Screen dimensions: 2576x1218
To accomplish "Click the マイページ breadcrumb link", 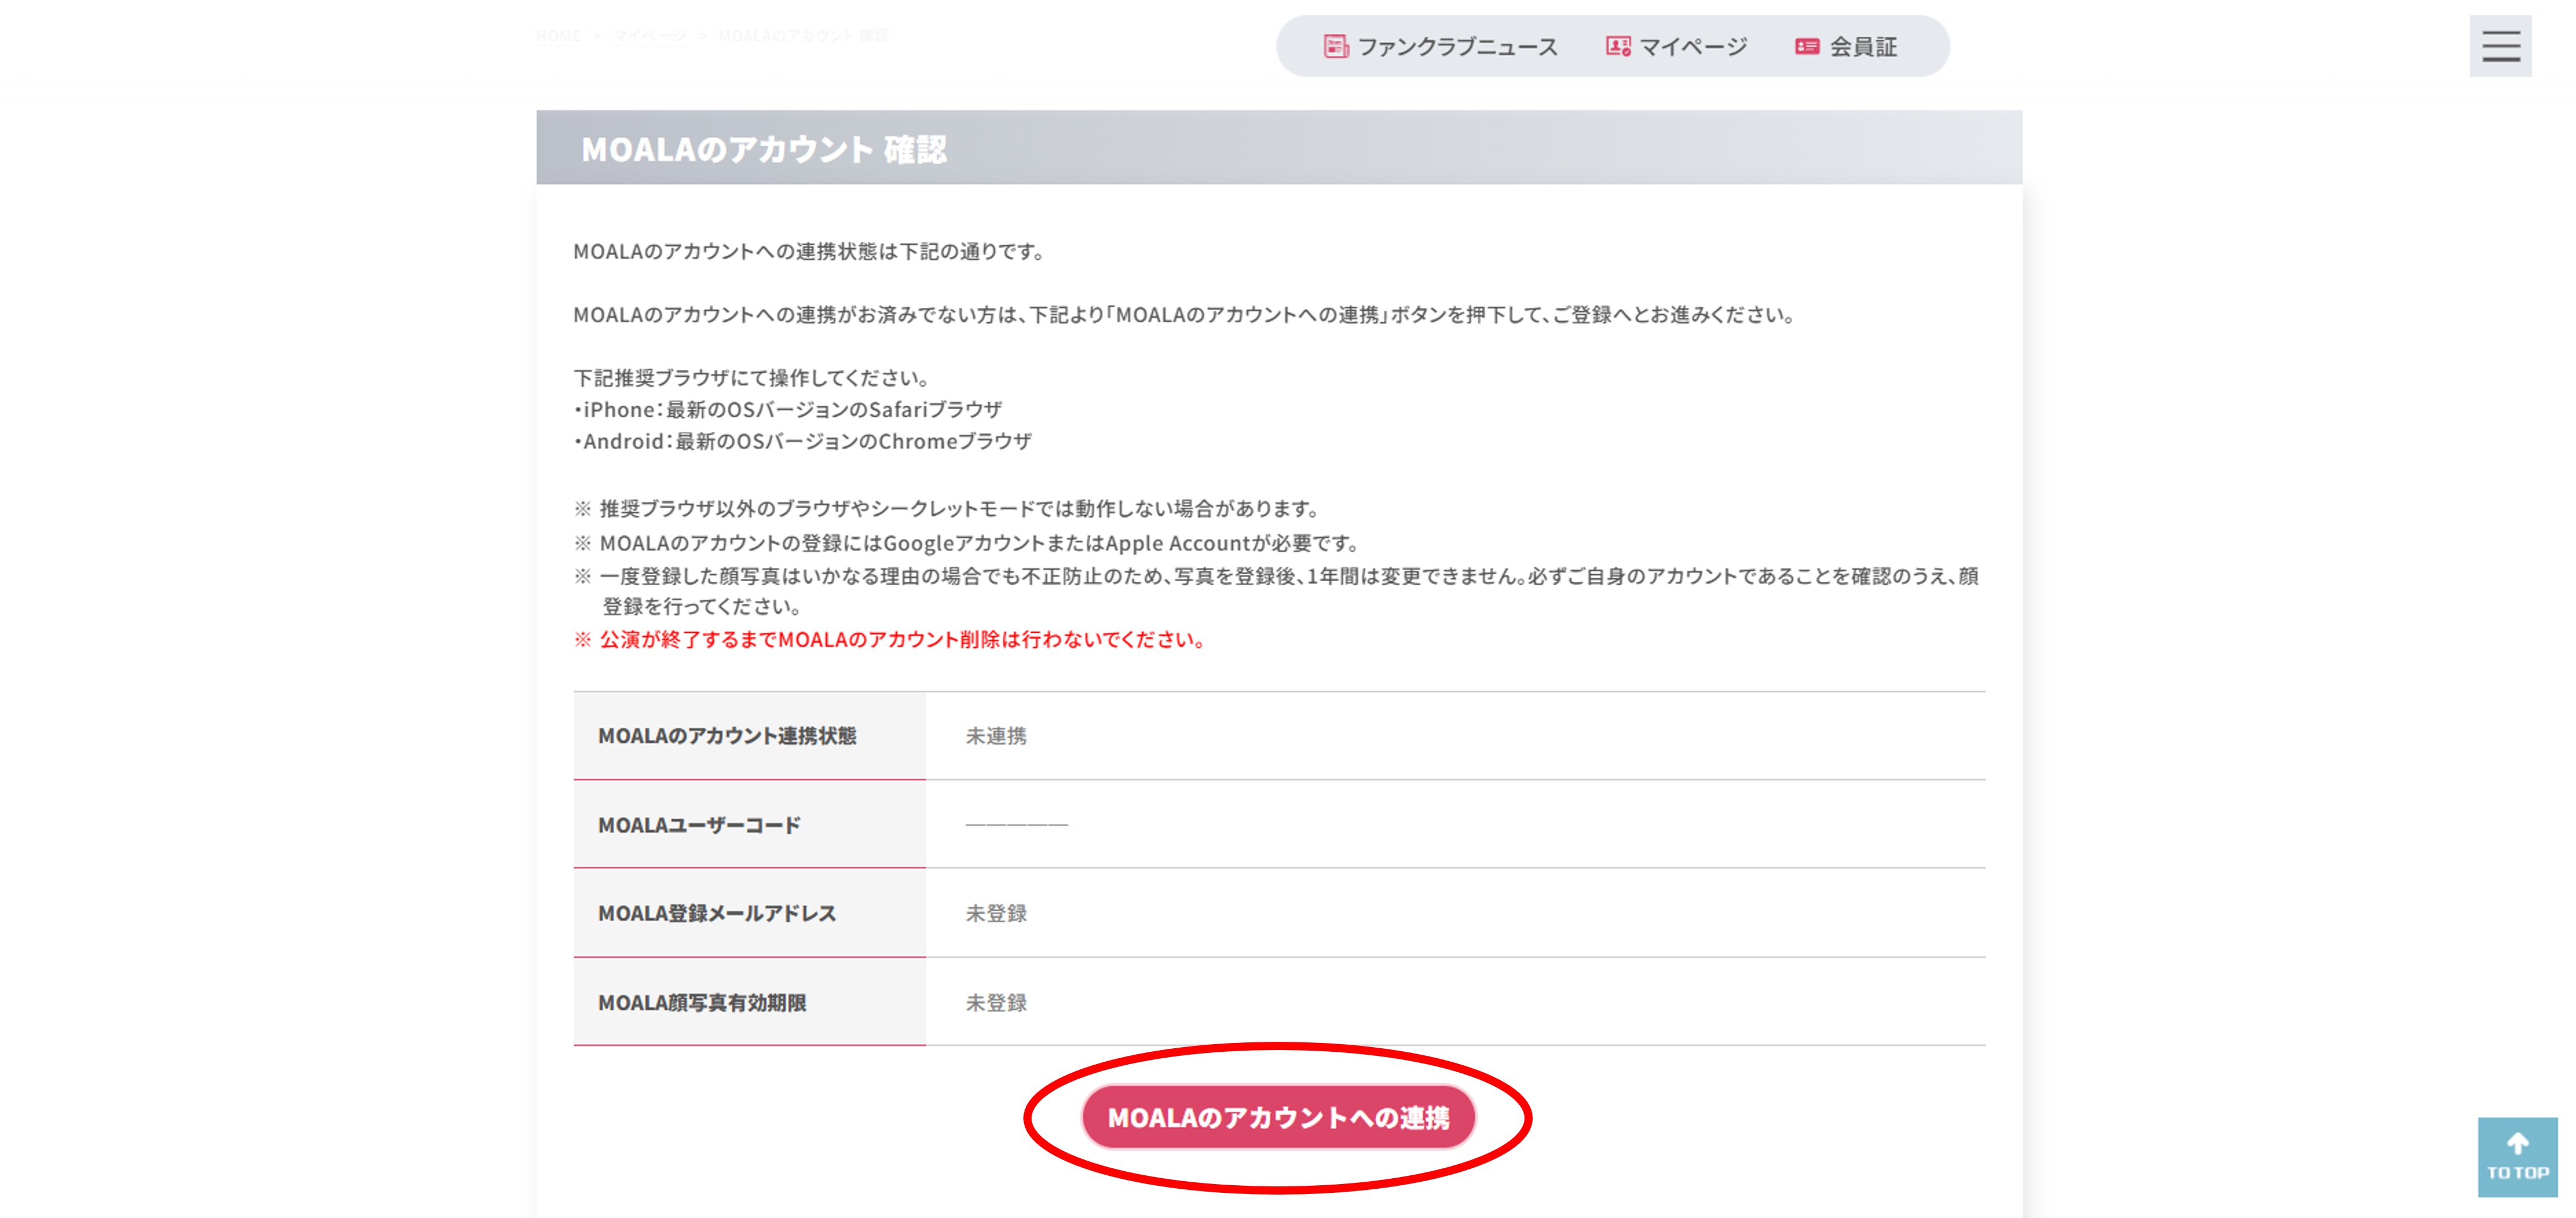I will point(650,36).
